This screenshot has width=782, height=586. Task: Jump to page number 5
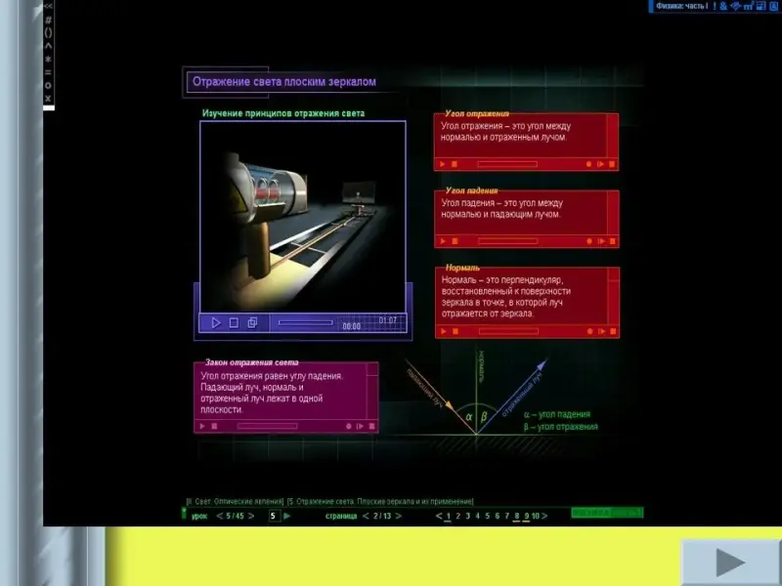(x=487, y=516)
